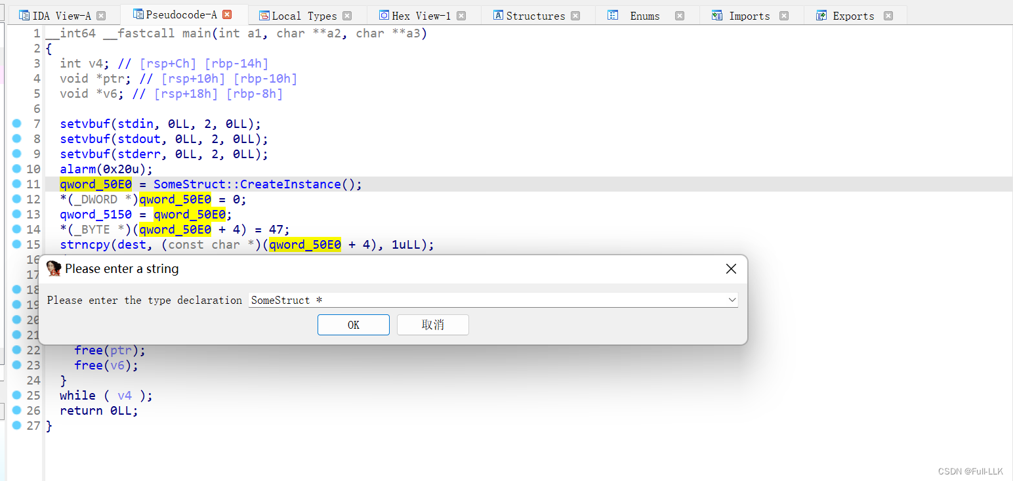
Task: Select SomeStruct::CreateInstance call on line 11
Action: pos(257,184)
